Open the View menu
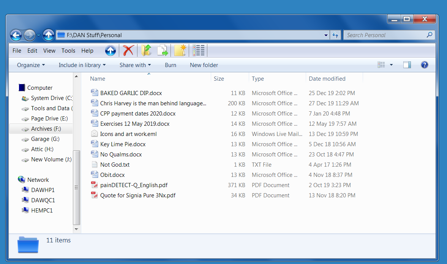This screenshot has height=264, width=447. (x=49, y=51)
